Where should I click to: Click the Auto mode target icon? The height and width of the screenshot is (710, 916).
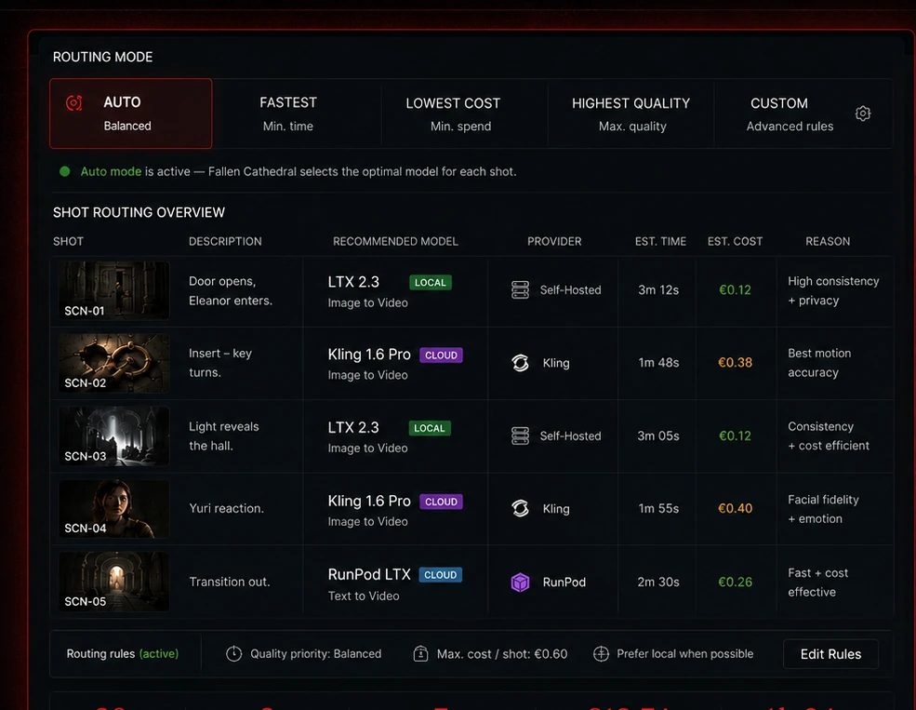[74, 103]
